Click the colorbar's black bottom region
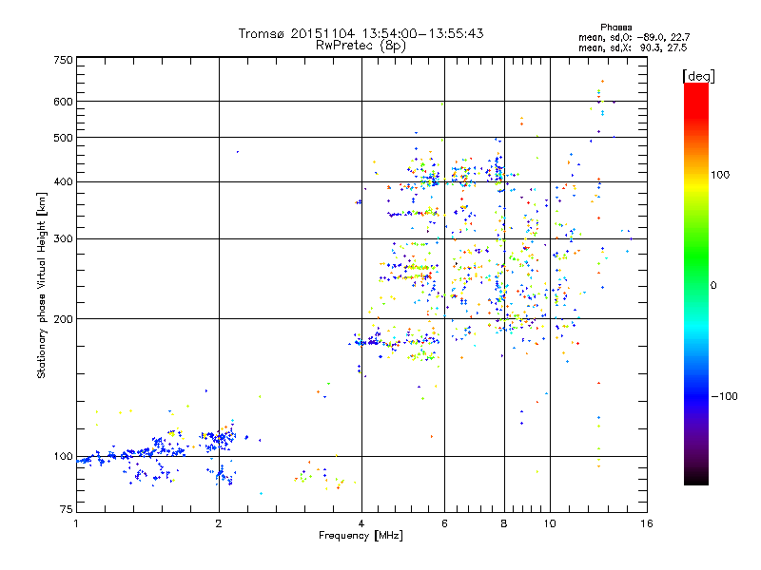 pyautogui.click(x=696, y=478)
